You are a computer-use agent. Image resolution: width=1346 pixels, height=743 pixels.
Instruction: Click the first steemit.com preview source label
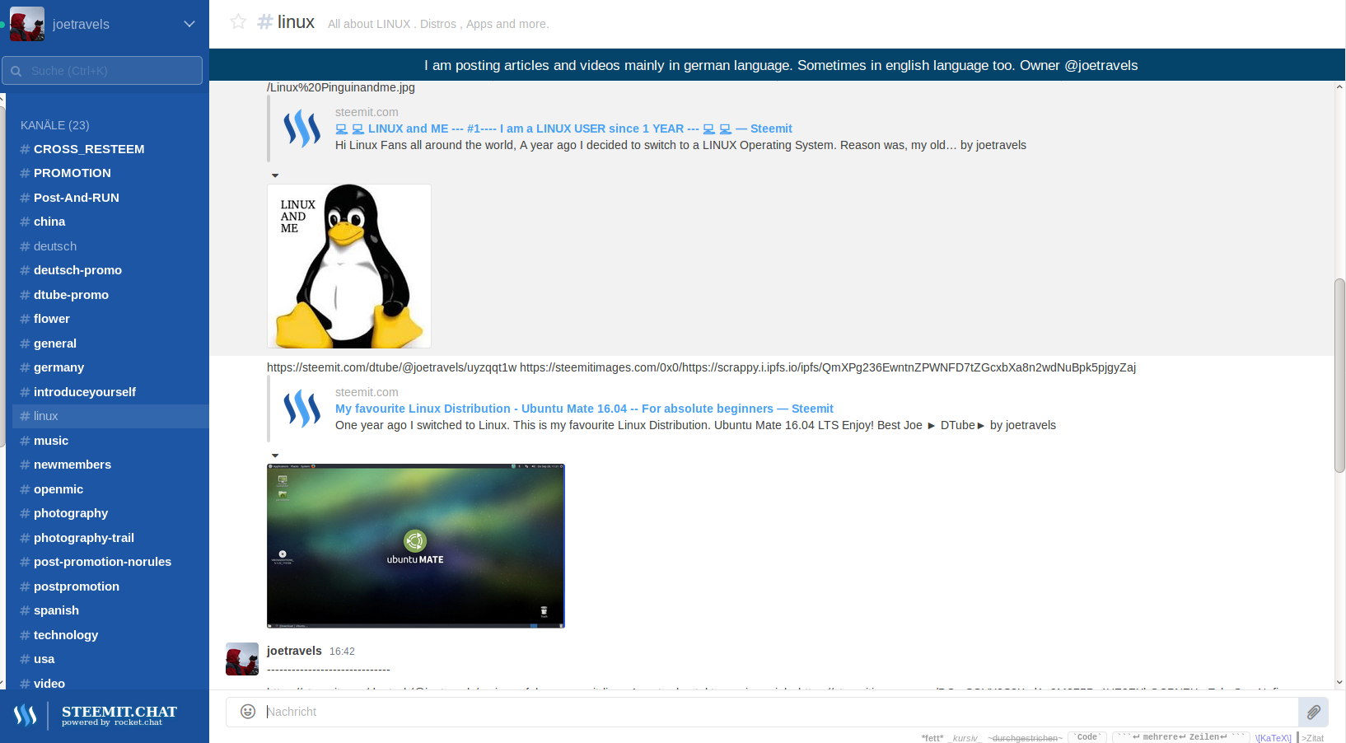pyautogui.click(x=367, y=112)
